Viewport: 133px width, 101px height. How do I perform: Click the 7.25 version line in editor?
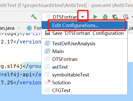tap(21, 83)
